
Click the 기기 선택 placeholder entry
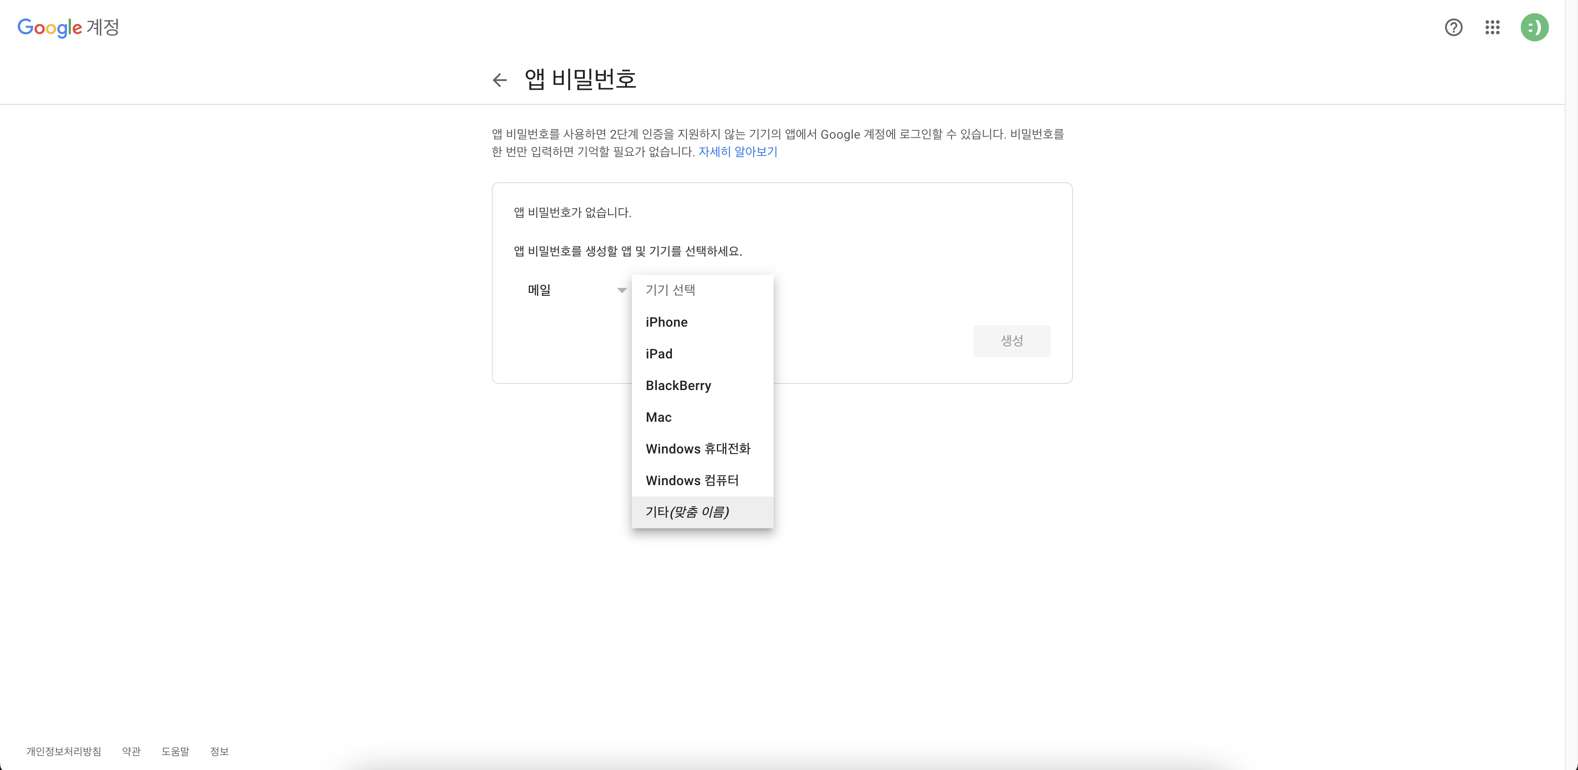[670, 290]
